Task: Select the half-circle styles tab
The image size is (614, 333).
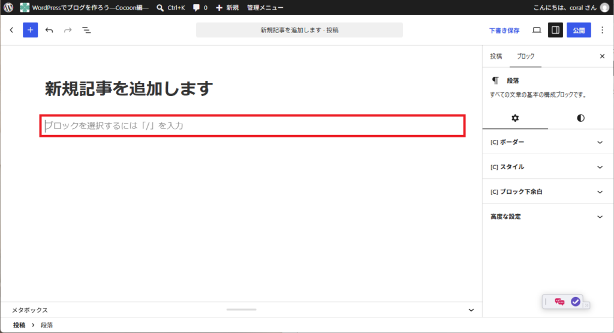Action: tap(580, 118)
